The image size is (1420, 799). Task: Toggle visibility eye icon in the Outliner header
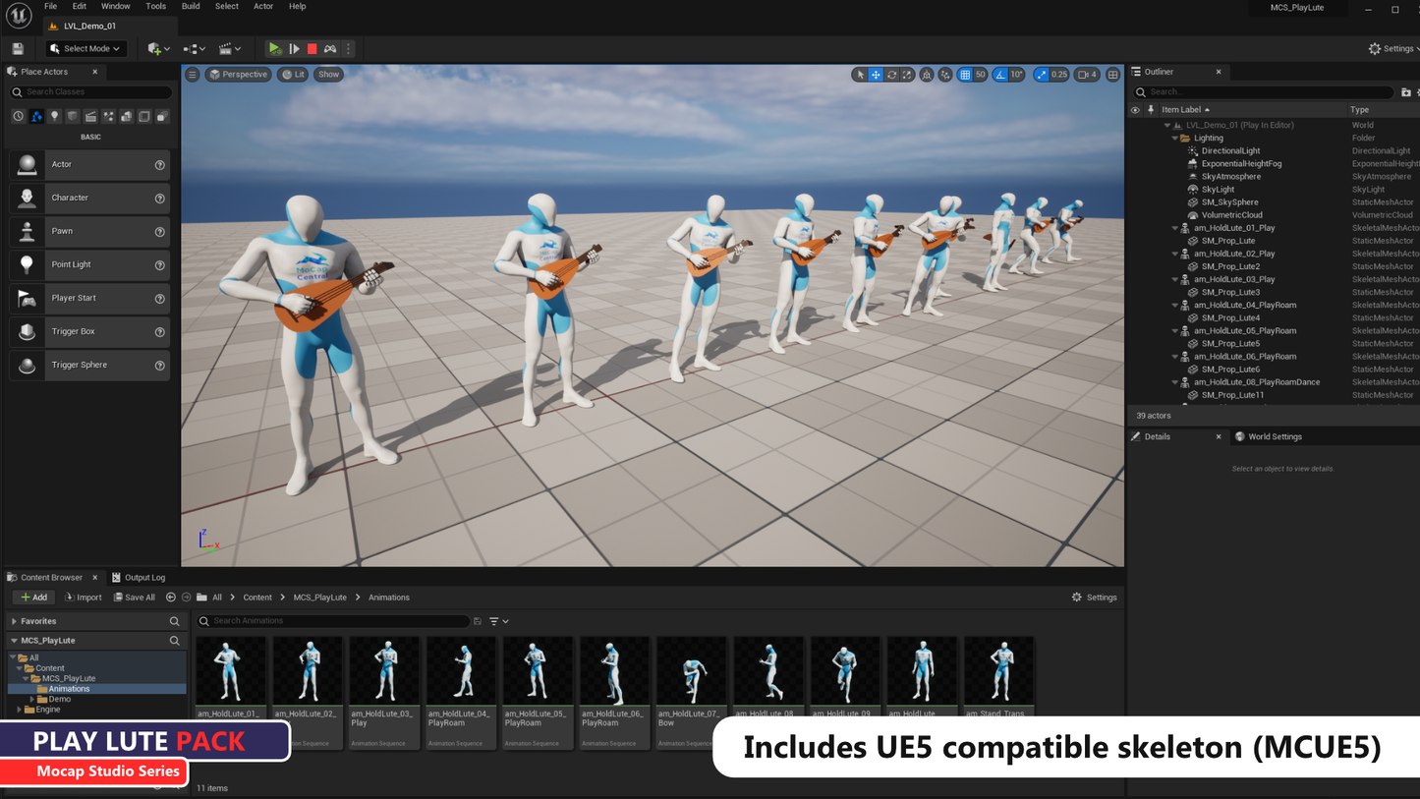(1136, 110)
